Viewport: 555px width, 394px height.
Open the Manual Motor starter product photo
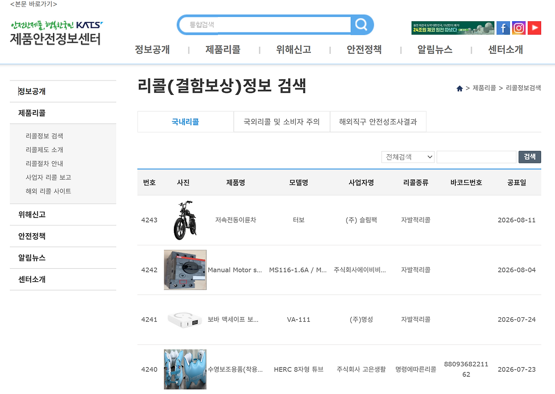click(x=185, y=270)
